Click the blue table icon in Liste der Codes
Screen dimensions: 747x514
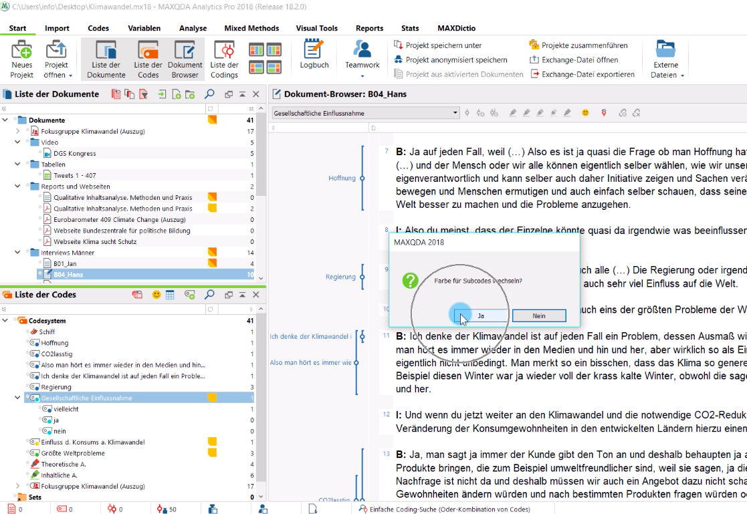click(x=170, y=295)
